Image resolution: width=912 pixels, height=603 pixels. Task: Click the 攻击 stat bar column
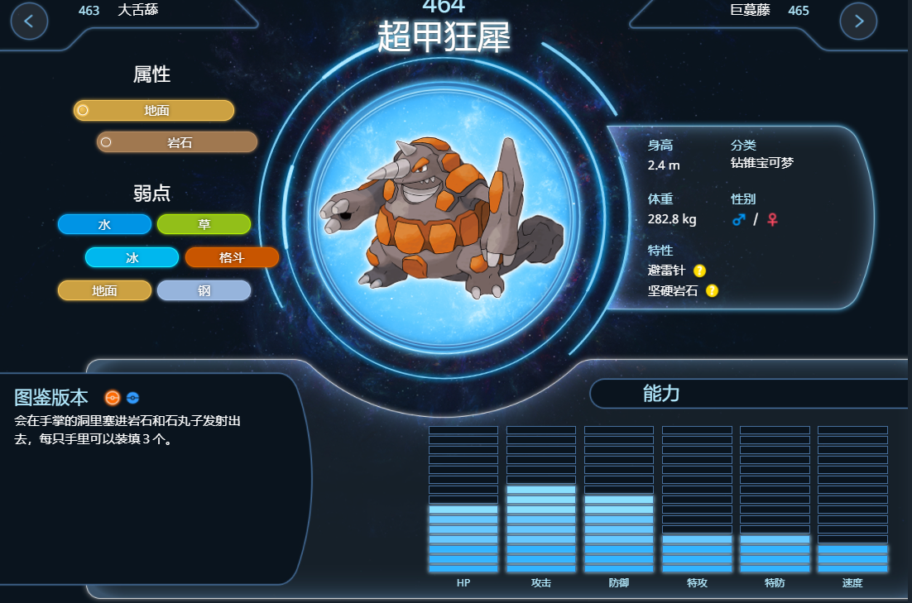(541, 500)
